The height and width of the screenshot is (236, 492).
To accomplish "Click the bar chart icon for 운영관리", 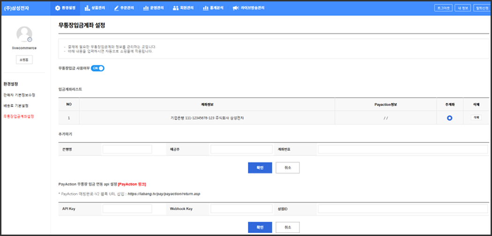I will click(x=146, y=8).
